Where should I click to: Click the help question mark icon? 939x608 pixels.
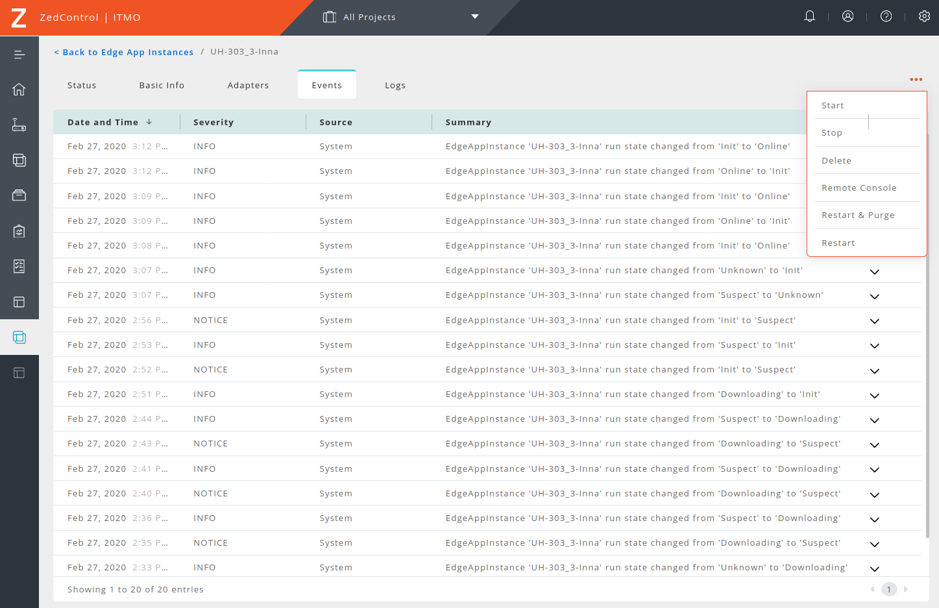886,16
